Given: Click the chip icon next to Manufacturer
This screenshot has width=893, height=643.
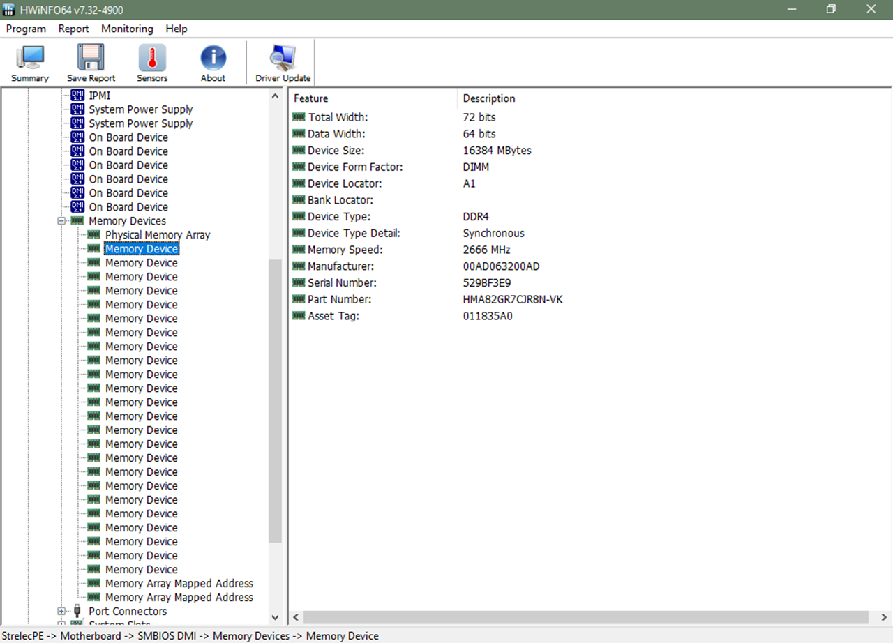Looking at the screenshot, I should (299, 266).
